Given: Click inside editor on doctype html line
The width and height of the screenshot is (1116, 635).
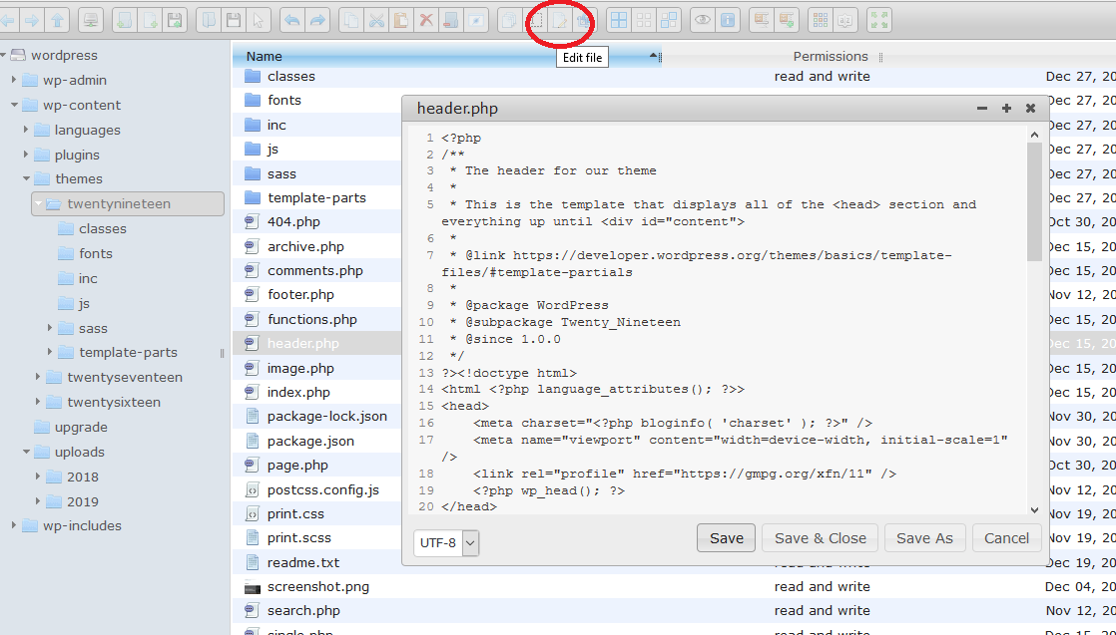Looking at the screenshot, I should (510, 373).
